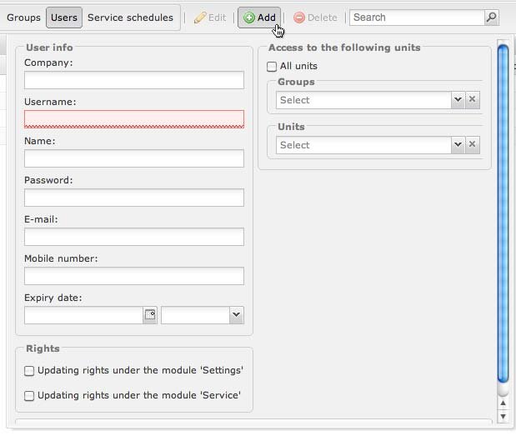Click the search magnifier icon
This screenshot has width=516, height=436.
coord(491,18)
